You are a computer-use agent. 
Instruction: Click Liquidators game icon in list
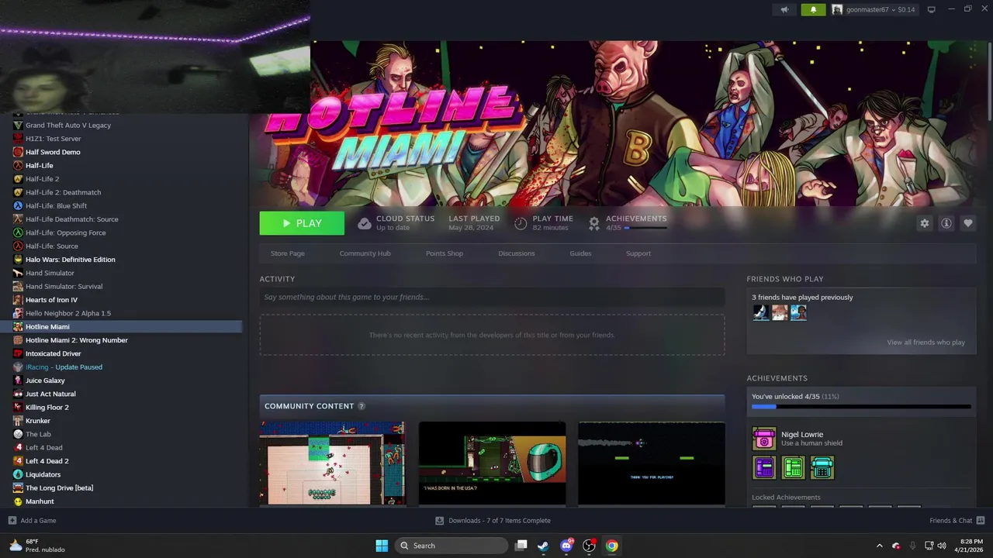[18, 474]
